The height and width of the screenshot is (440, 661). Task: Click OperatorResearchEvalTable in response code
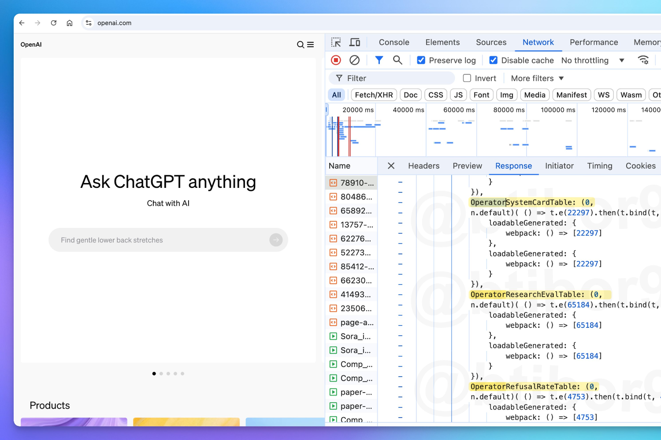coord(527,294)
